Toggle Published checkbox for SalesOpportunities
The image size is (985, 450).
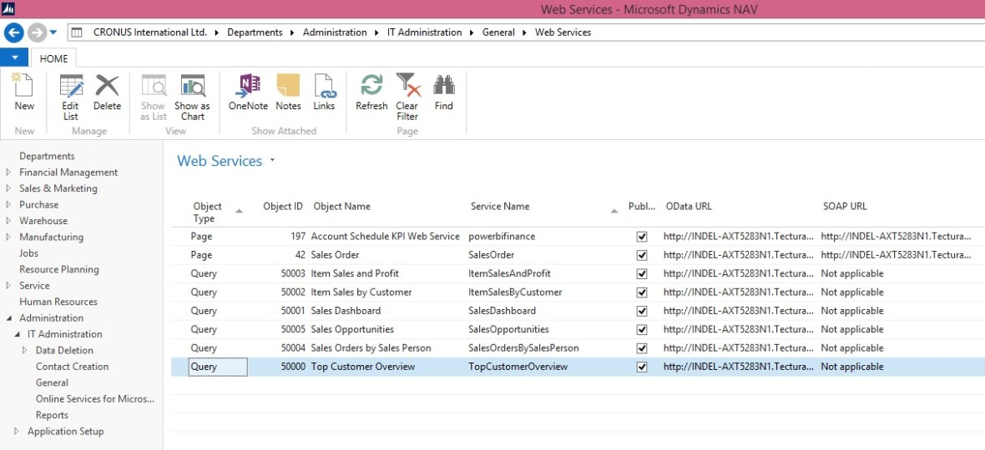pyautogui.click(x=641, y=330)
